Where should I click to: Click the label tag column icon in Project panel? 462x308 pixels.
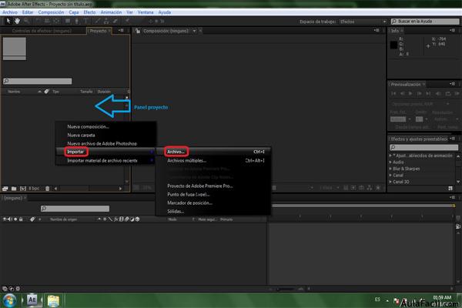pos(46,92)
